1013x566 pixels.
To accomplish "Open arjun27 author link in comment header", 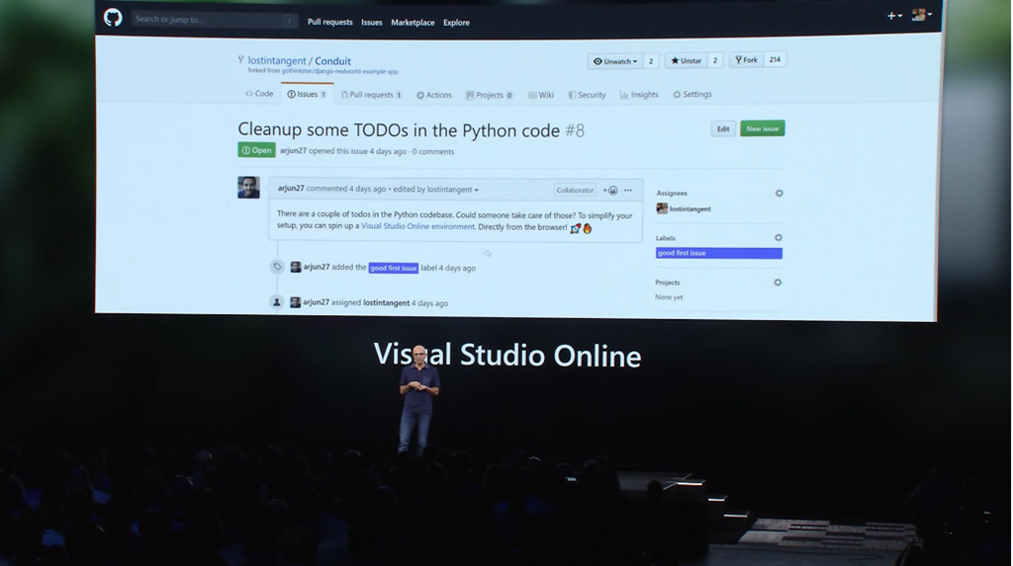I will point(291,189).
